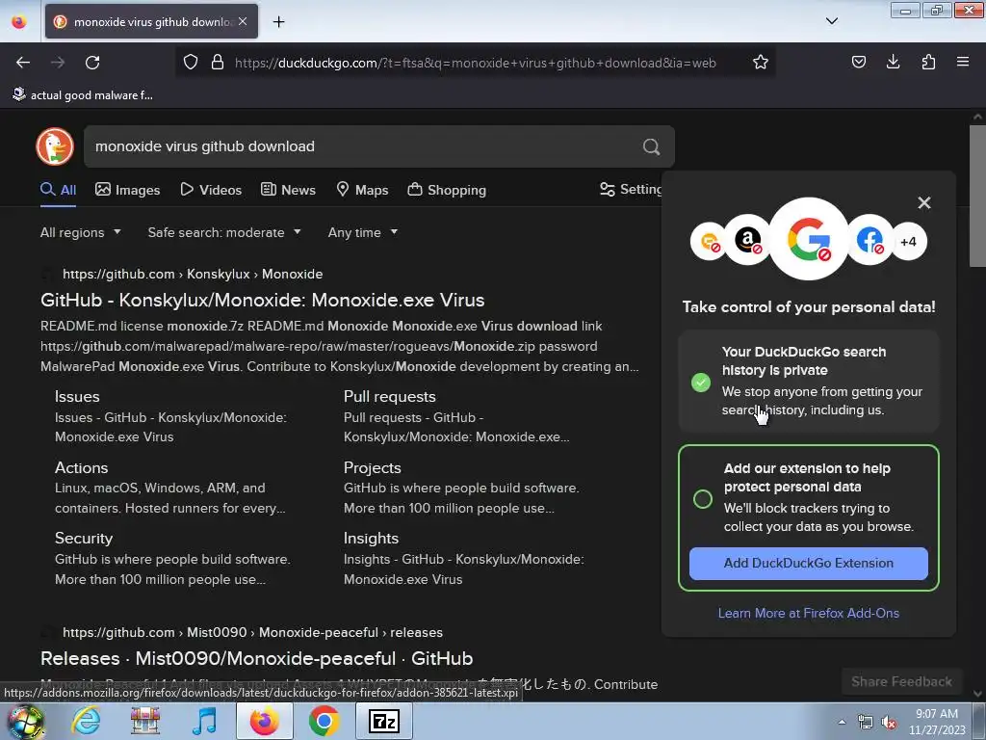Click green checkmark for private search history
This screenshot has height=740, width=986.
pos(701,382)
